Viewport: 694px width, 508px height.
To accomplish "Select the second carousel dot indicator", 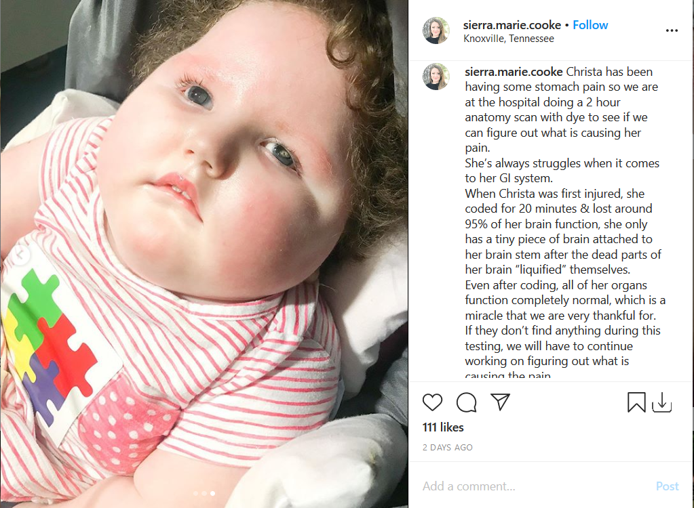I will click(204, 493).
